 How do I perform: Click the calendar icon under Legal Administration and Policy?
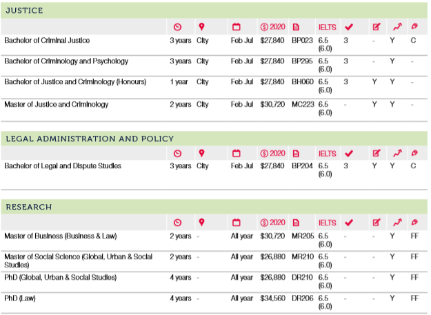pyautogui.click(x=236, y=153)
